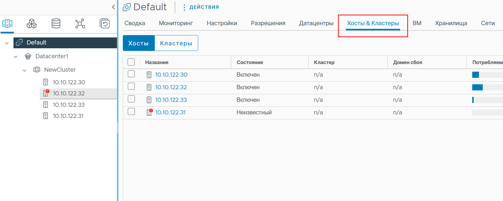503x201 pixels.
Task: Open the Мониторинг tab
Action: coord(176,23)
